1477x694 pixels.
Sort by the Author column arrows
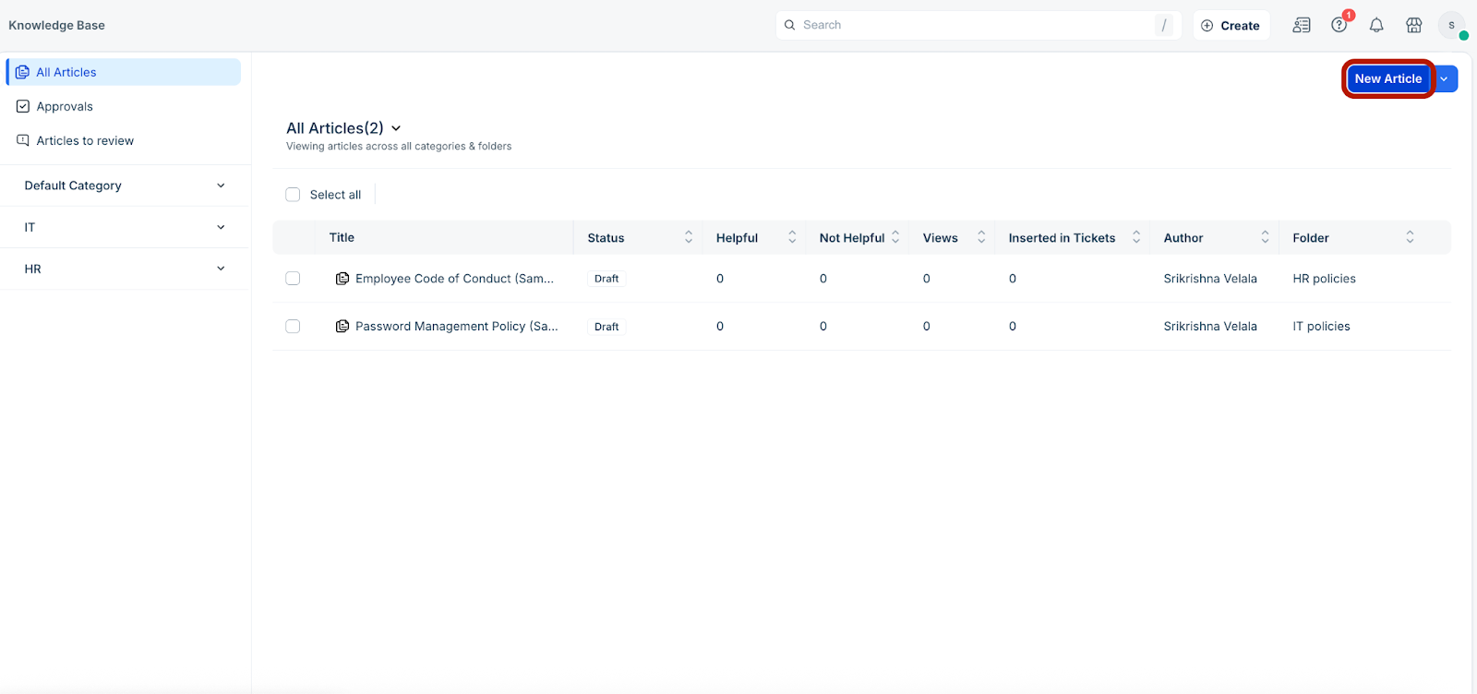point(1265,237)
